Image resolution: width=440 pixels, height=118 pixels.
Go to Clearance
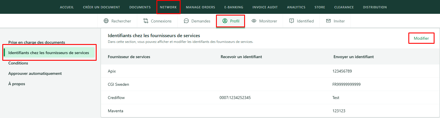pos(344,7)
